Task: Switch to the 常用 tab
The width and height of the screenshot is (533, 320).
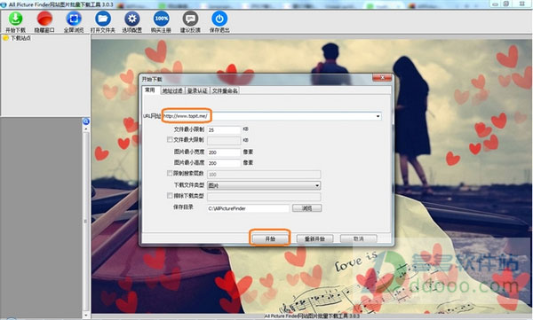Action: [x=149, y=90]
